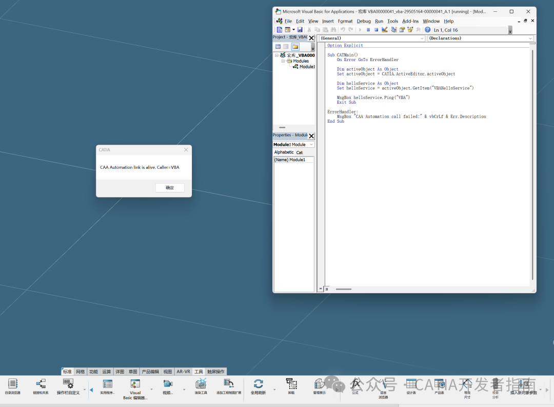Open the Insert menu in VBA editor
The image size is (554, 407).
click(328, 21)
